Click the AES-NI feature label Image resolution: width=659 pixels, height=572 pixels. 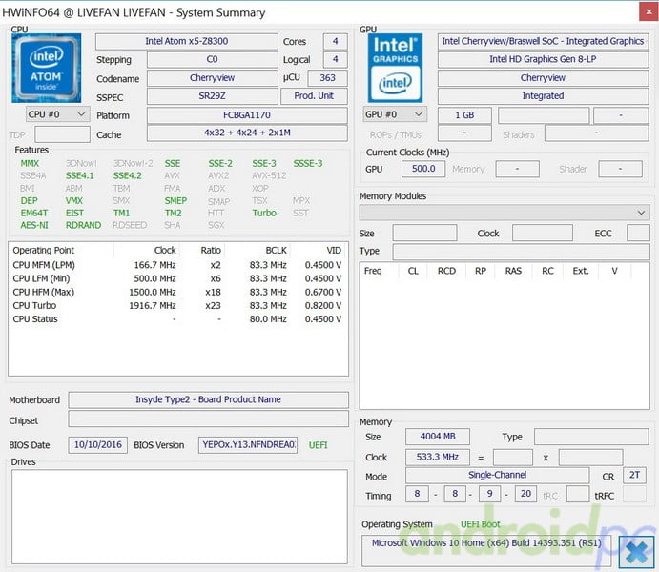point(34,225)
